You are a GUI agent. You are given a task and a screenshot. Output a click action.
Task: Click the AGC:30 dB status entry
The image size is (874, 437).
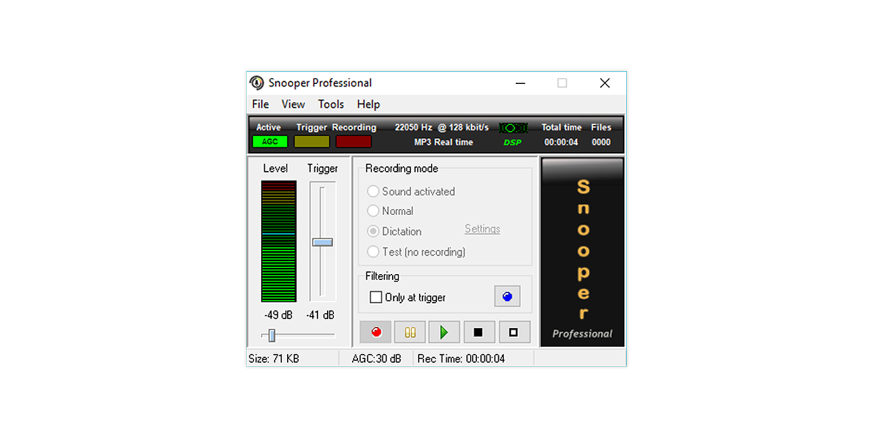coord(376,359)
